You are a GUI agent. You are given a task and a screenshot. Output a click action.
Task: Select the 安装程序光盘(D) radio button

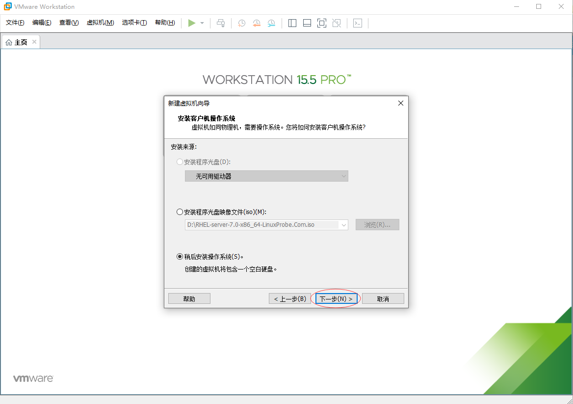coord(180,162)
